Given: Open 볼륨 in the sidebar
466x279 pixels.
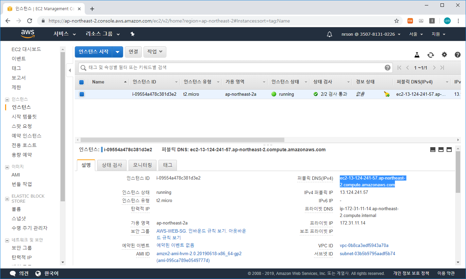Looking at the screenshot, I should 16,209.
